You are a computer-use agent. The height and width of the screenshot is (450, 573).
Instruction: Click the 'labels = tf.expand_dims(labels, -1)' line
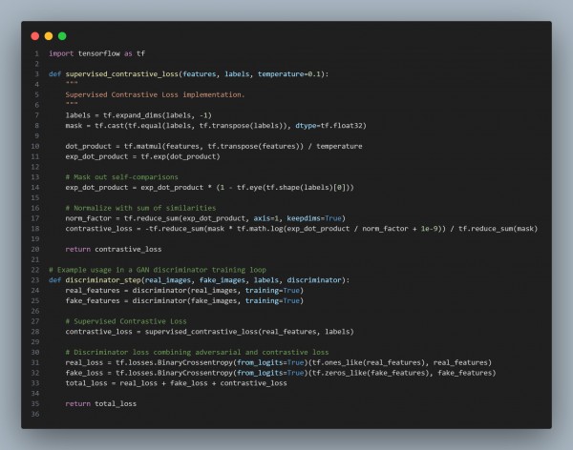[138, 115]
